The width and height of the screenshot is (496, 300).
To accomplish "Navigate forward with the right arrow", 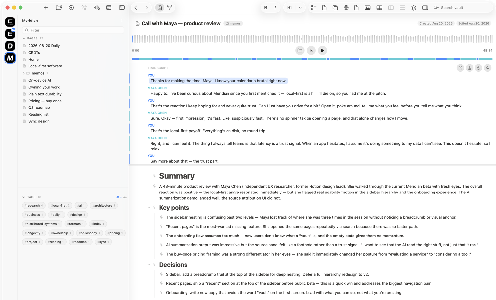I will 147,8.
